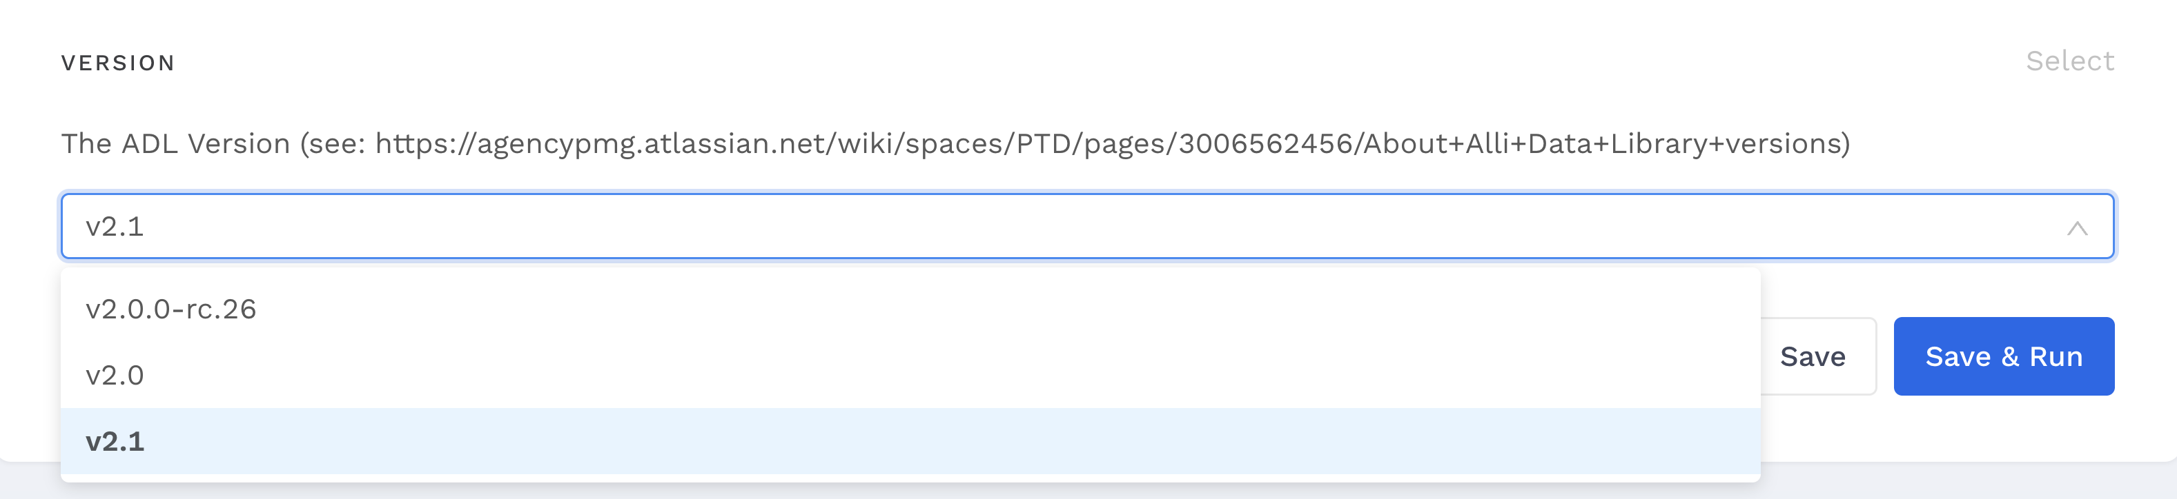Click the greyed Select link
The width and height of the screenshot is (2177, 499).
2070,61
